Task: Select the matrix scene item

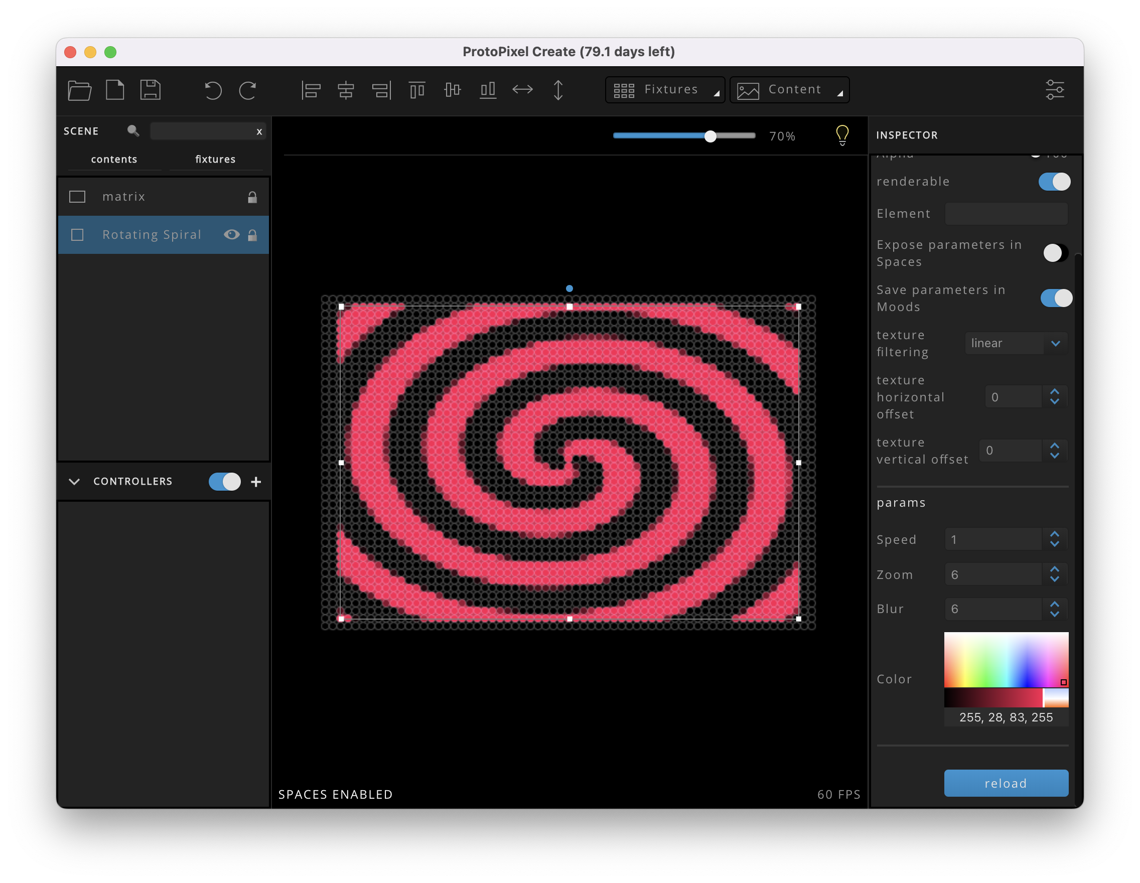Action: 164,197
